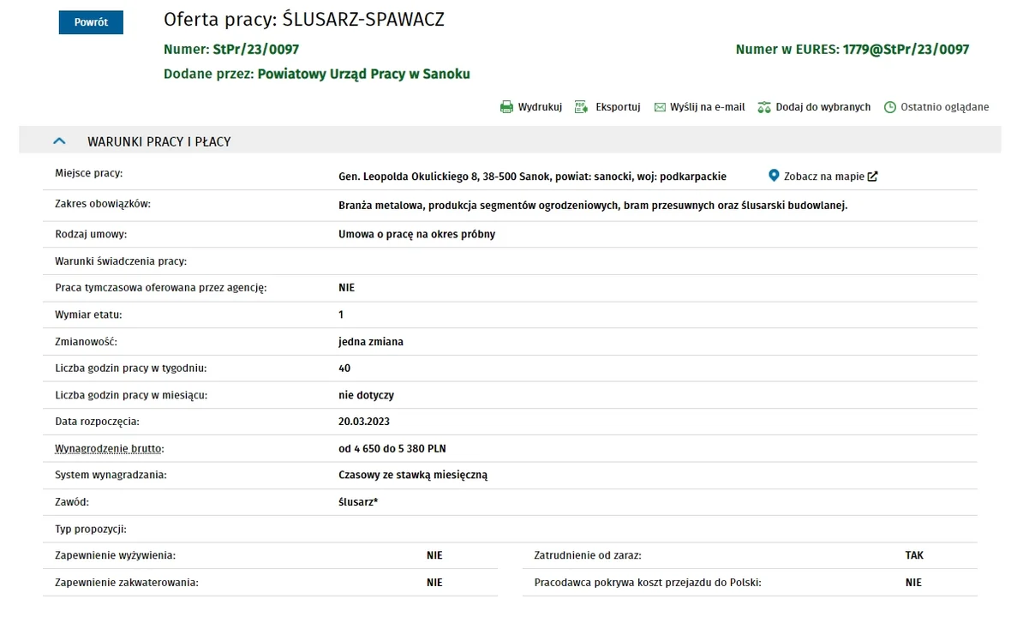This screenshot has width=1023, height=617.
Task: Click the value jedna zmiana
Action: click(371, 342)
